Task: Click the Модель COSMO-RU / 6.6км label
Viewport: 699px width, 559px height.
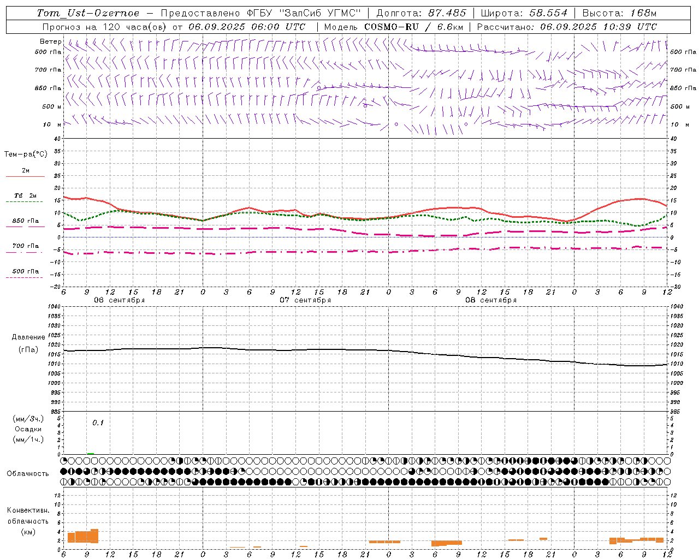Action: pyautogui.click(x=394, y=27)
